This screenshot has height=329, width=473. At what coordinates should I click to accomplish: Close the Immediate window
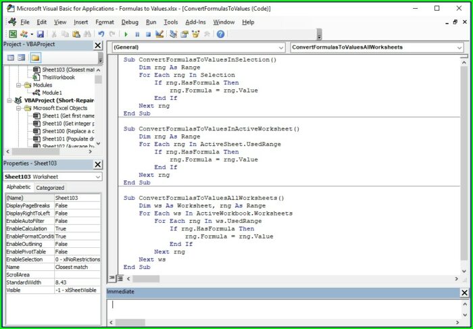pyautogui.click(x=465, y=293)
